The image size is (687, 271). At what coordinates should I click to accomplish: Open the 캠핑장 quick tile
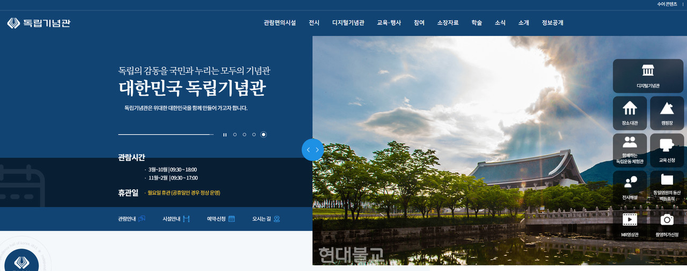[667, 113]
